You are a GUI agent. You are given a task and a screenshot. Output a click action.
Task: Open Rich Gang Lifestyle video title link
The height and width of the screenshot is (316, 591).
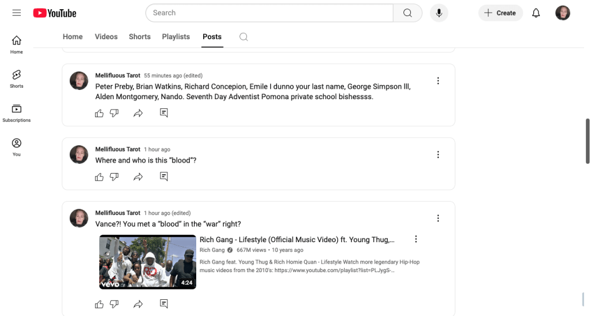297,240
